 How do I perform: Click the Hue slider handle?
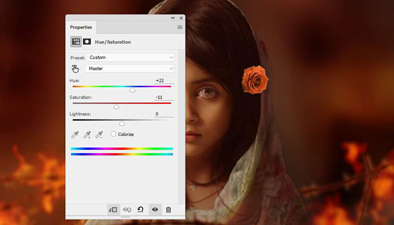point(133,90)
